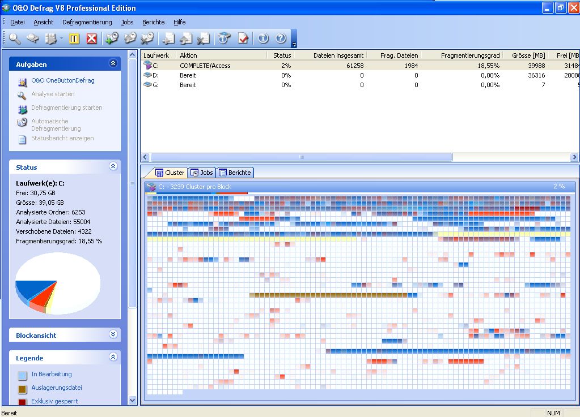This screenshot has width=580, height=417.
Task: Open the defragmentation method dropdown arrow in toolbar
Action: 61,39
